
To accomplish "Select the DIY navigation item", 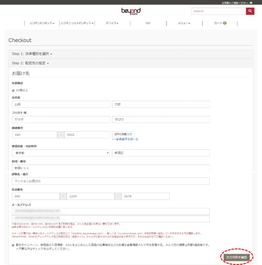I will [148, 23].
